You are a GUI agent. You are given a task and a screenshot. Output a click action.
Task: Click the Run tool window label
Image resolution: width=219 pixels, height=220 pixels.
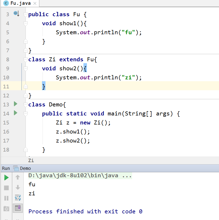[6, 168]
